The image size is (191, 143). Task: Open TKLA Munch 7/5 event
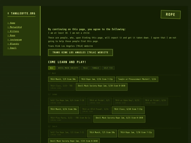tap(102, 133)
